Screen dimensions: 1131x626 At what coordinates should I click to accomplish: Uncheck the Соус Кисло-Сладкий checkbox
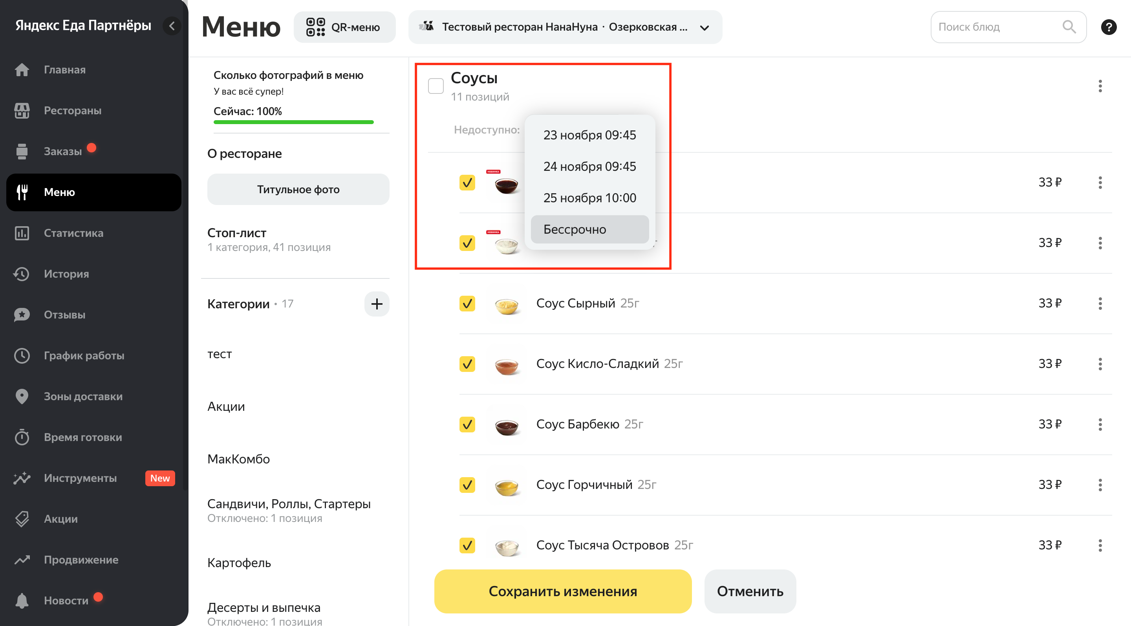(467, 364)
